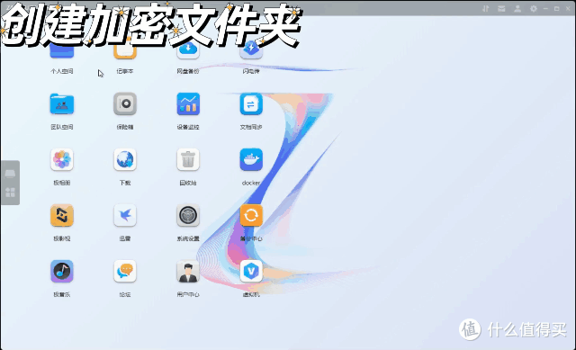
Task: Launch the 设备监控 device monitor app
Action: tap(188, 104)
